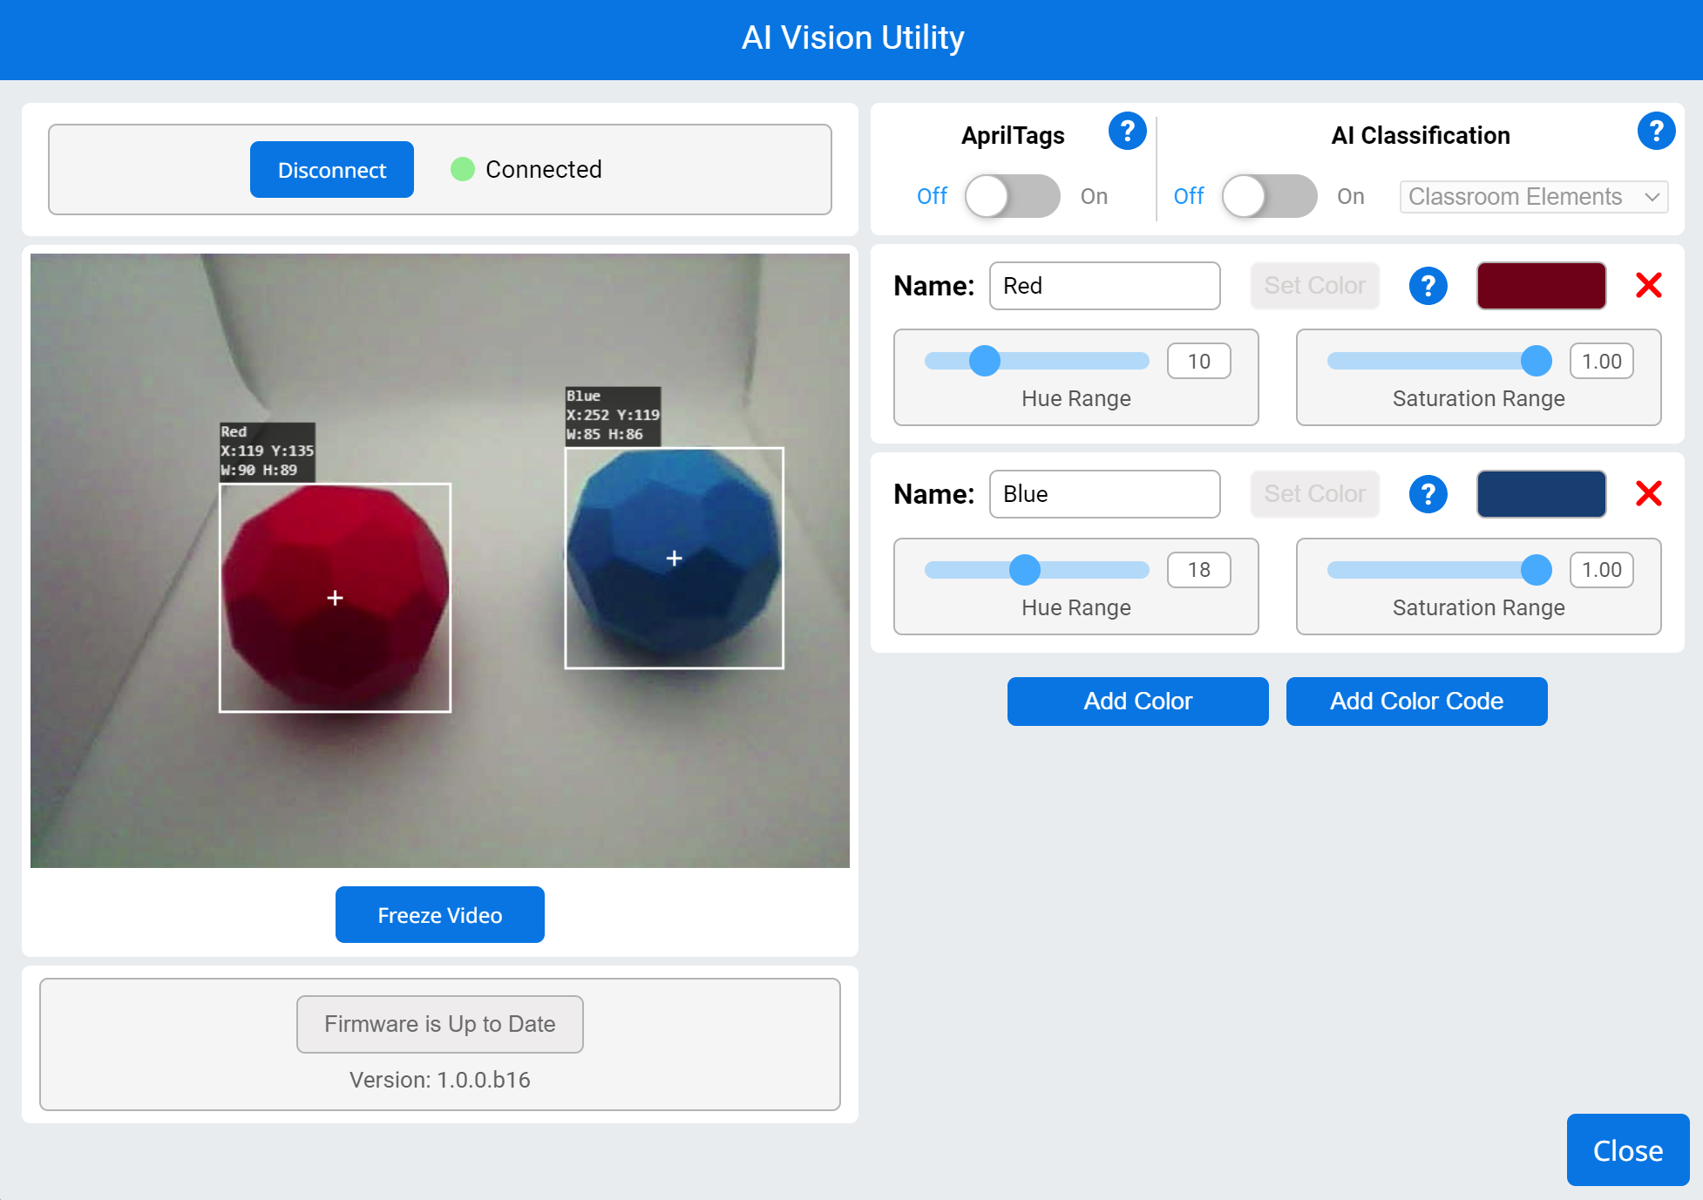Viewport: 1703px width, 1200px height.
Task: Click the Add Color Code button
Action: (x=1416, y=700)
